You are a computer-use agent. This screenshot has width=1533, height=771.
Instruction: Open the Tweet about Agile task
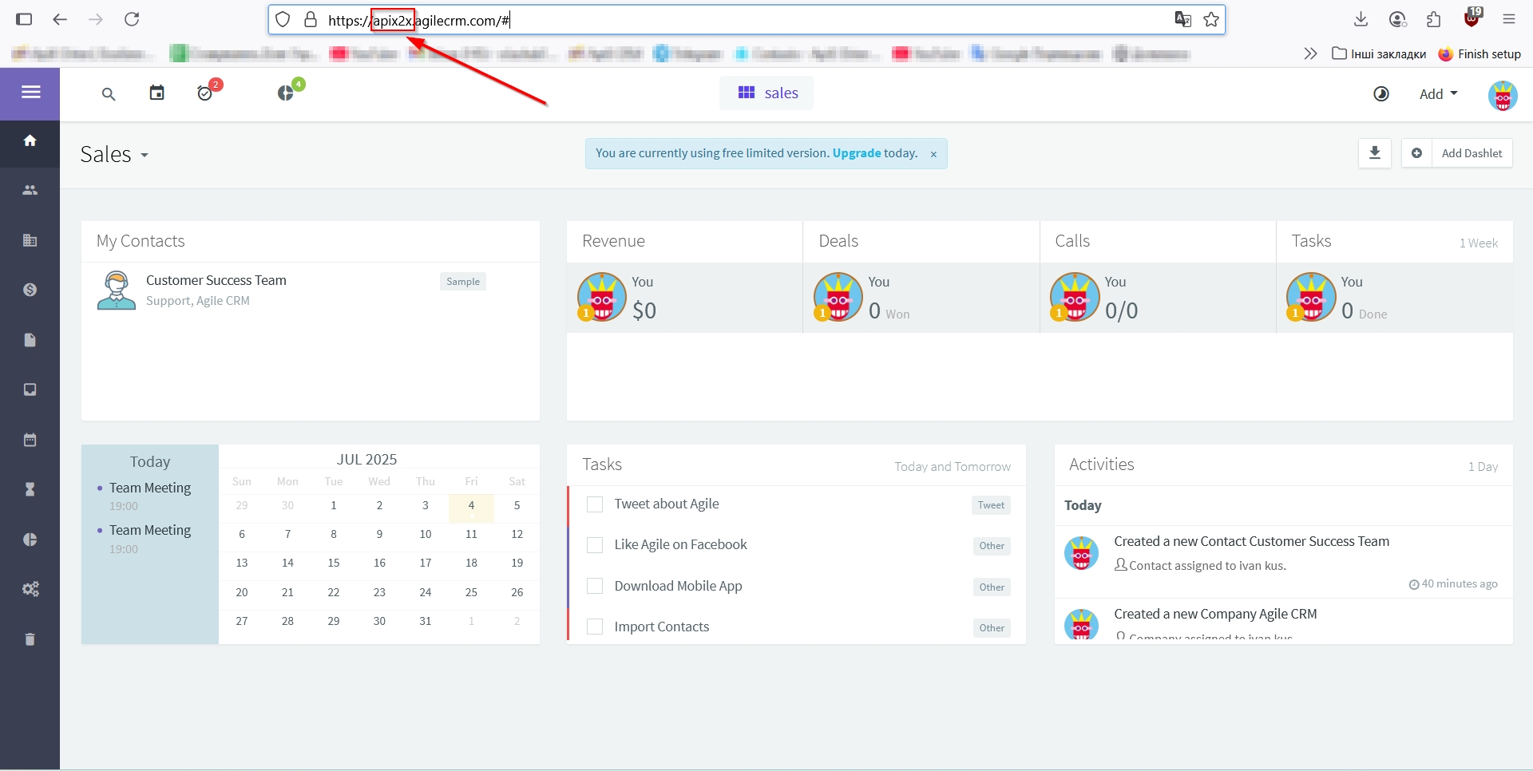coord(667,504)
